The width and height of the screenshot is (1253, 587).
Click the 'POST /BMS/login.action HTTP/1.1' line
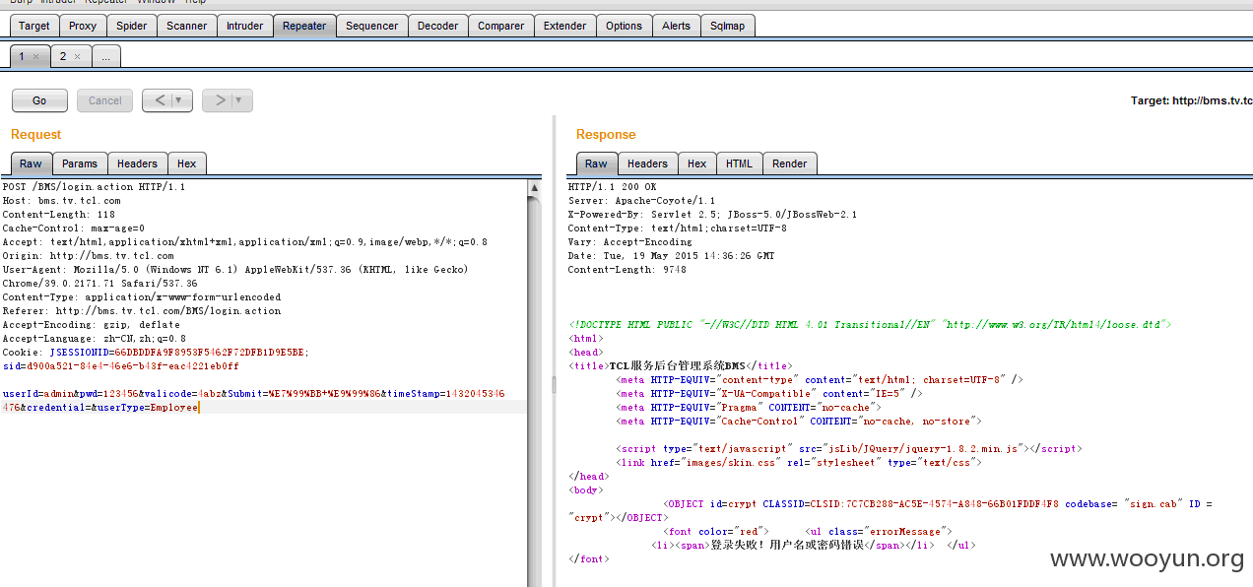coord(94,186)
